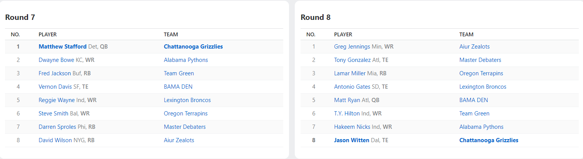Open Matt Ryan's player profile

(x=347, y=100)
